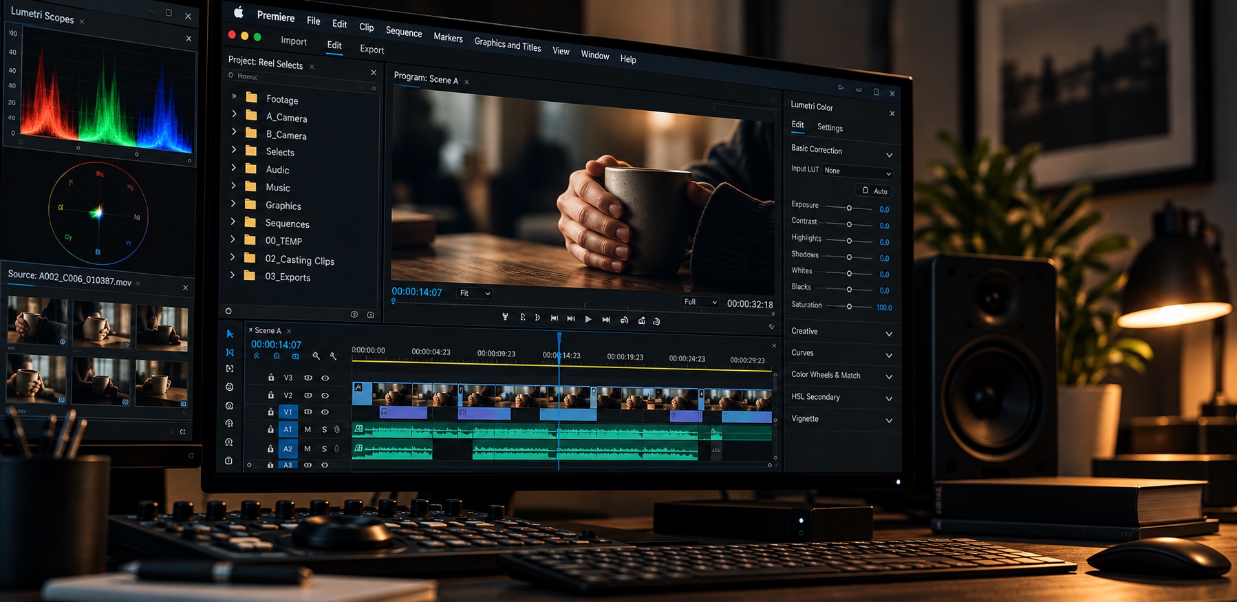Adjust the Saturation slider handle
The width and height of the screenshot is (1237, 602).
point(849,306)
